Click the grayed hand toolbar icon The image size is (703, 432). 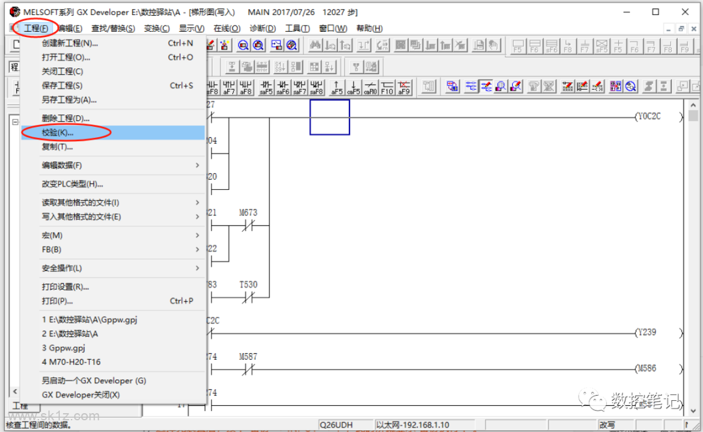coord(493,46)
